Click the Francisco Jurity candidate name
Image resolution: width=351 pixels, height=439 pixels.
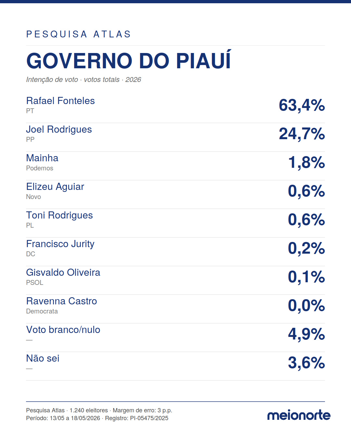[x=60, y=244]
